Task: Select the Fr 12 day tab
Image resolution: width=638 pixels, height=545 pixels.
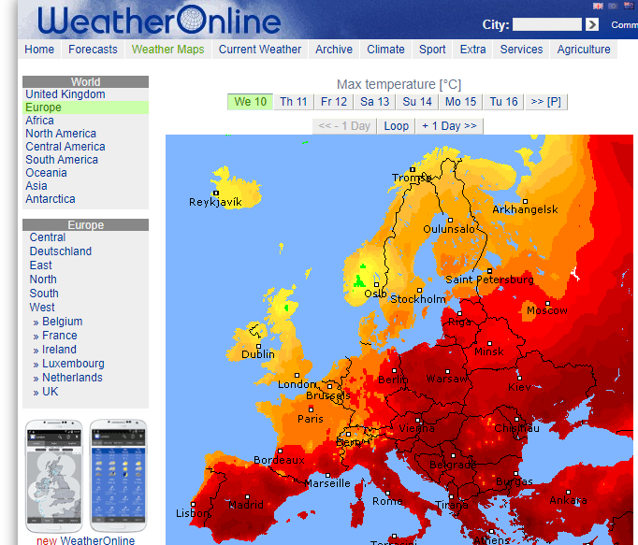Action: (334, 102)
